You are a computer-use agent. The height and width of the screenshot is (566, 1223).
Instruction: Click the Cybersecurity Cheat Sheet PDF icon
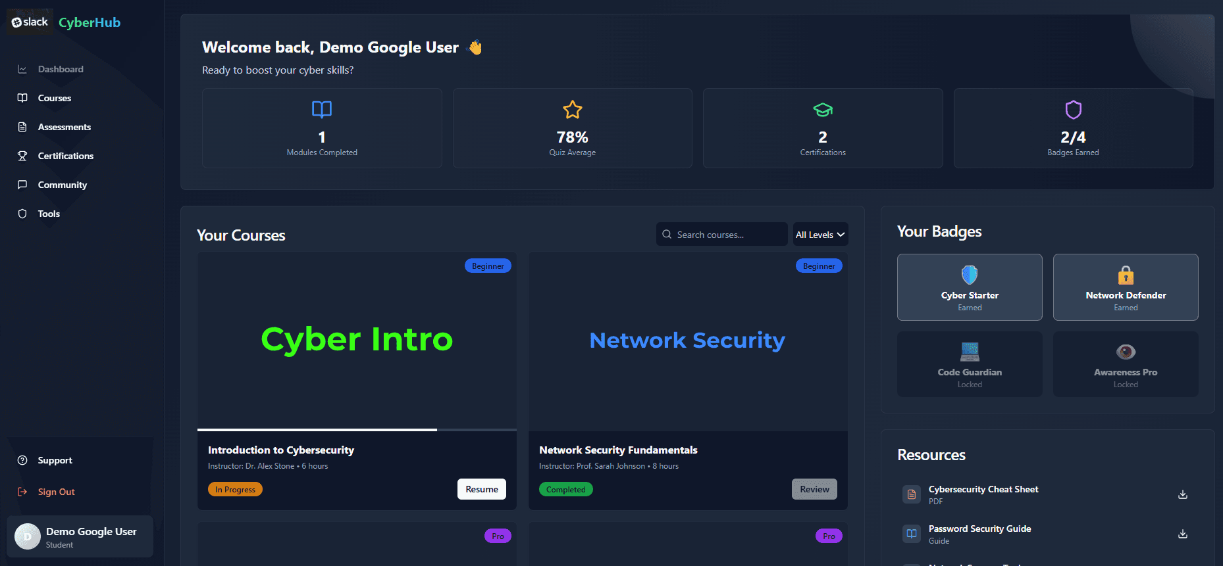tap(912, 494)
